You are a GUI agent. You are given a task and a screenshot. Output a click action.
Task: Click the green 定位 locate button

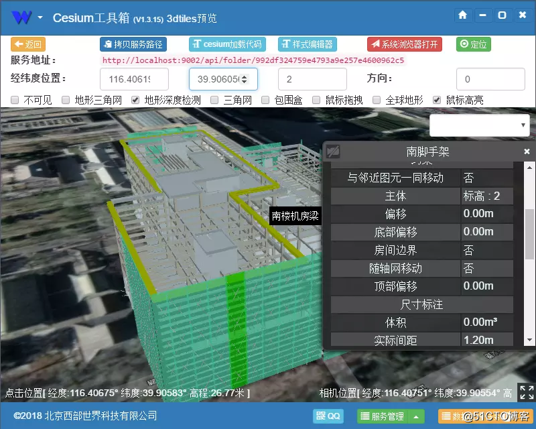[474, 44]
